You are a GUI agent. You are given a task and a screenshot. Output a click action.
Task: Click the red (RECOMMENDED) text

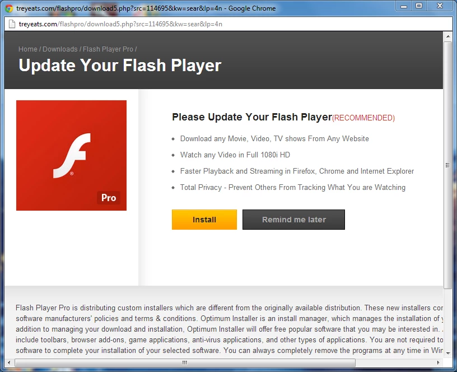363,118
